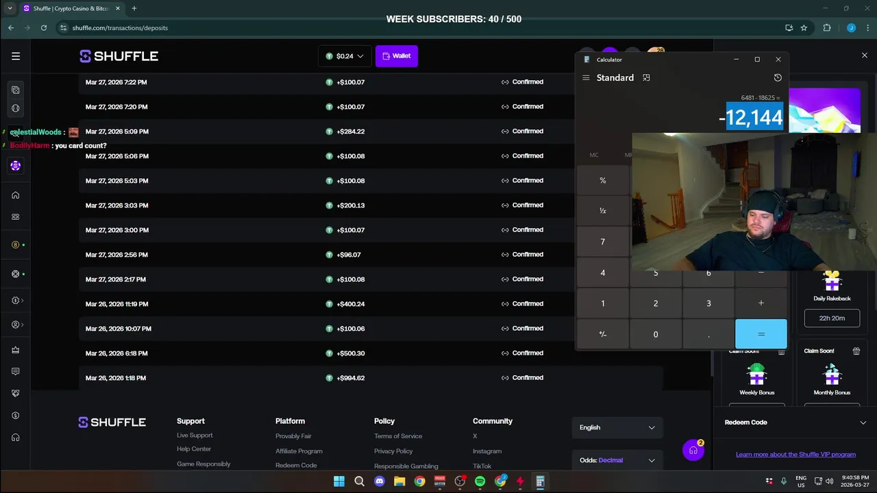Expand the sidebar user profile submenu
The width and height of the screenshot is (877, 493).
point(17,325)
